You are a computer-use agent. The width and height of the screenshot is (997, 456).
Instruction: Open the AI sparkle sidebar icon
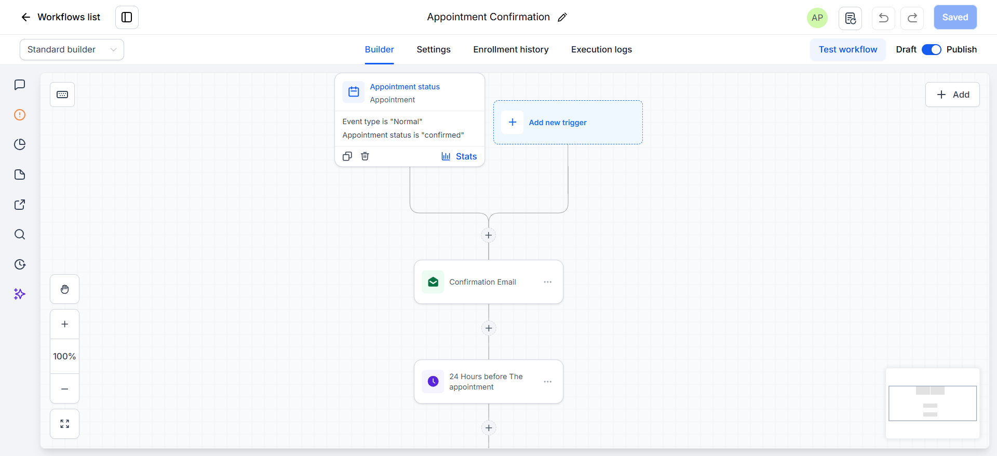[20, 294]
